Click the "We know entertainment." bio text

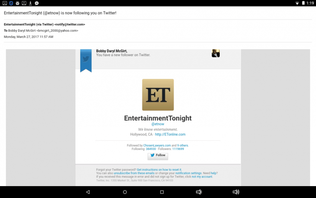(x=158, y=129)
